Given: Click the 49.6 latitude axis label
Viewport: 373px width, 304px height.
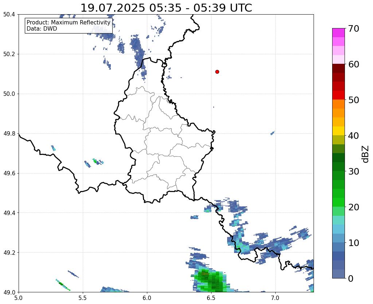Looking at the screenshot, I should 9,174.
